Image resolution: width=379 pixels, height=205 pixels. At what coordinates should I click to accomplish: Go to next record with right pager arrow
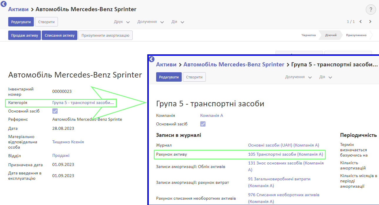click(370, 22)
